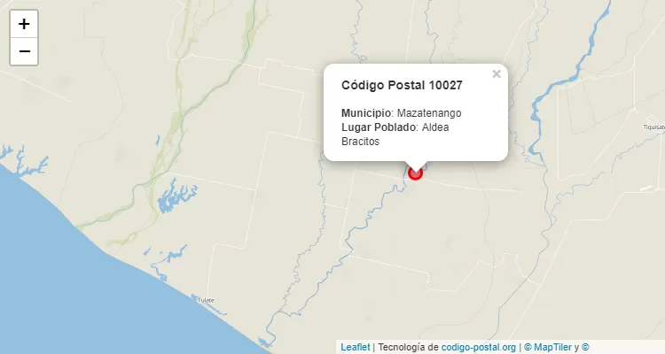Click the trailing © link after "y"
Viewport: 665px width, 354px height.
(585, 347)
